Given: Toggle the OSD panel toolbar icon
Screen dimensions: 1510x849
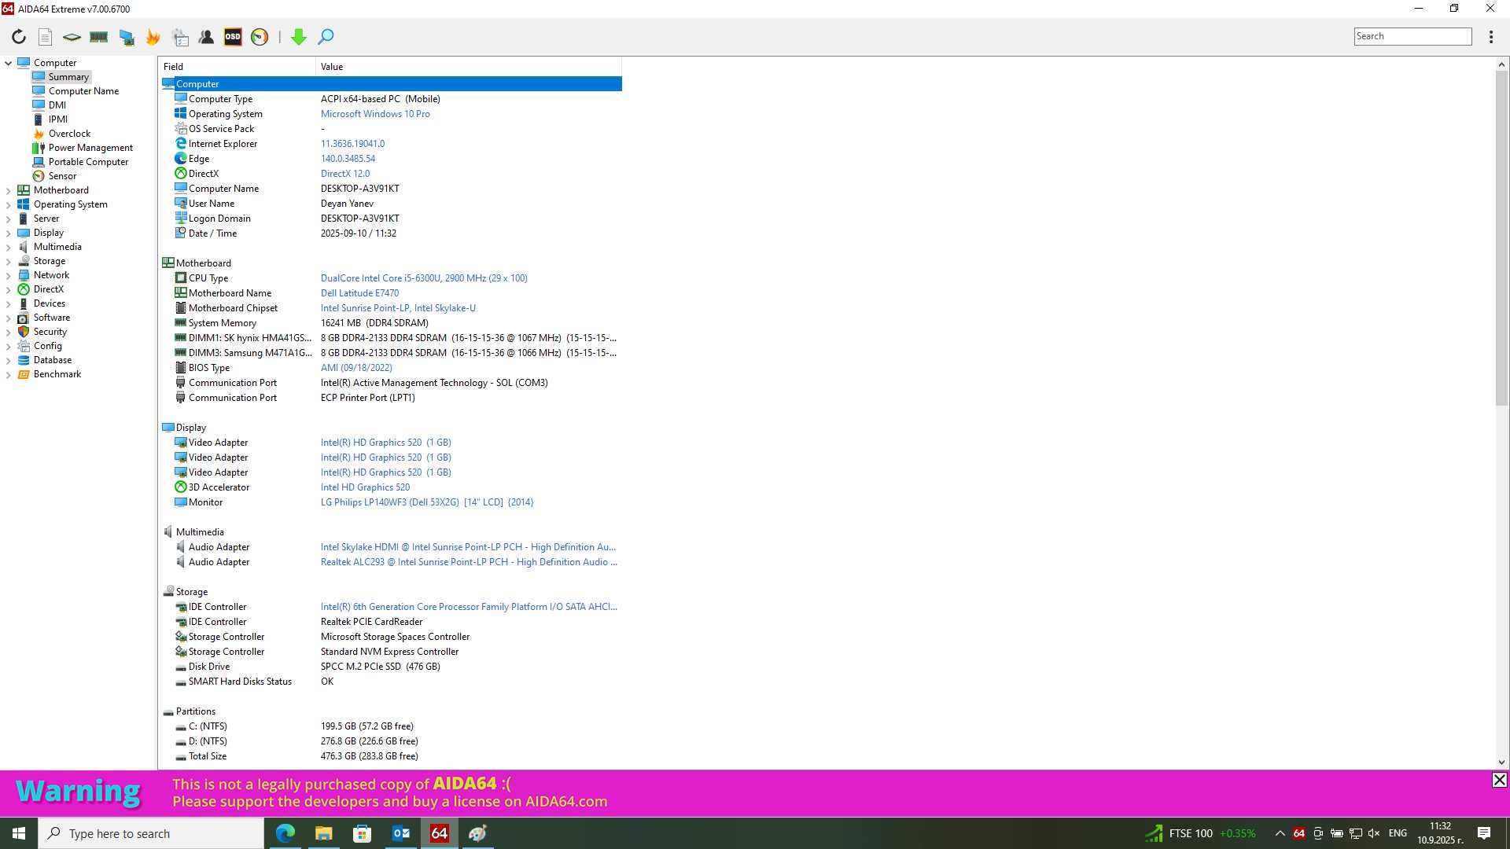Looking at the screenshot, I should pyautogui.click(x=233, y=37).
